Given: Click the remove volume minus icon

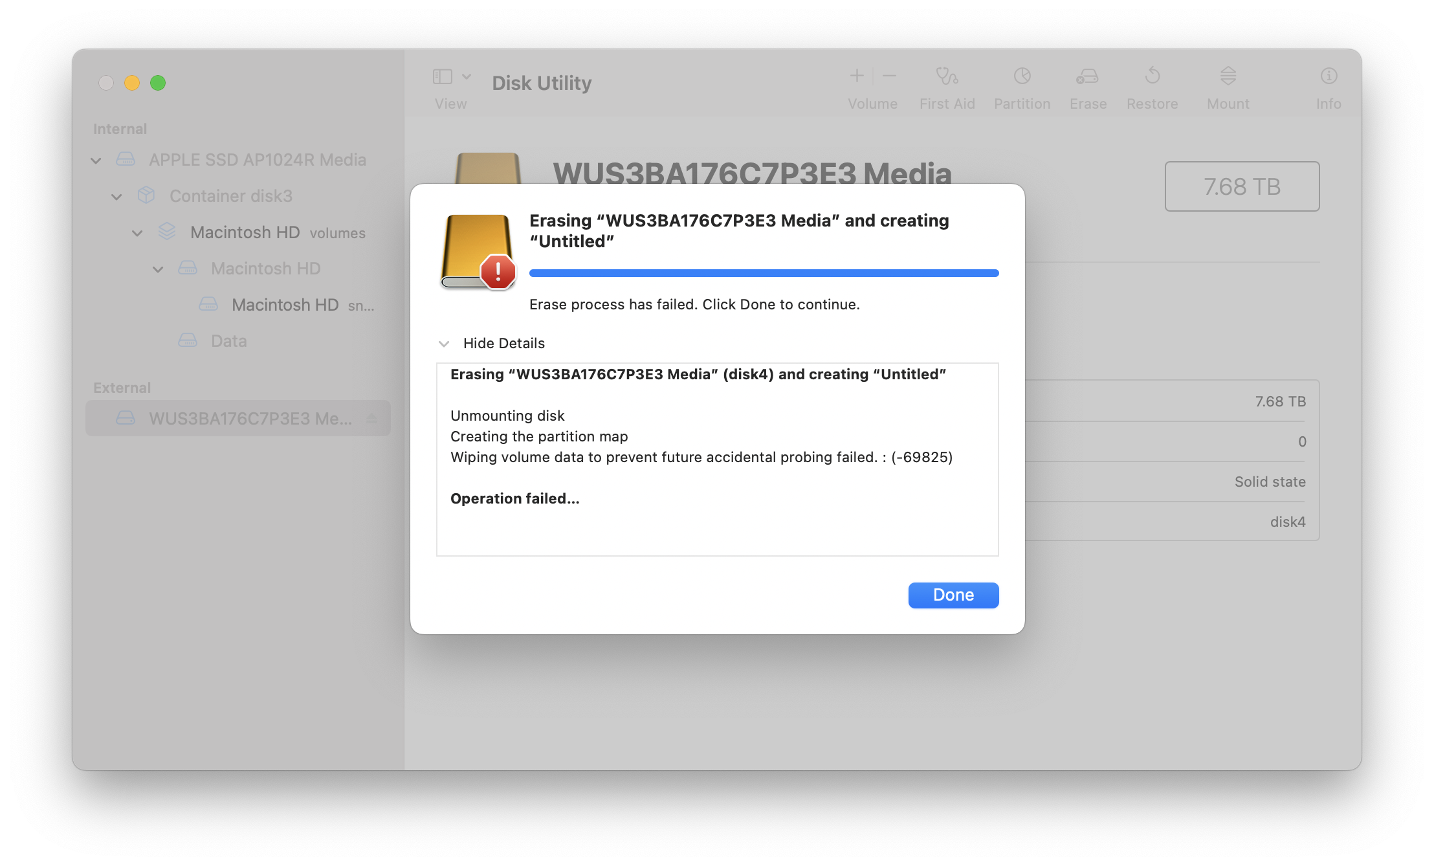Looking at the screenshot, I should click(890, 76).
